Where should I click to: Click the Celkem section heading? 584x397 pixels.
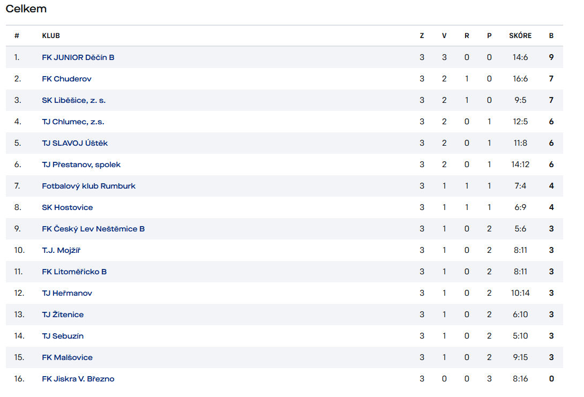point(26,9)
